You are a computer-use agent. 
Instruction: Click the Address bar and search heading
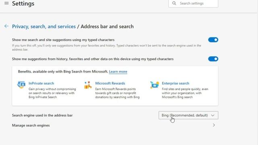107,27
